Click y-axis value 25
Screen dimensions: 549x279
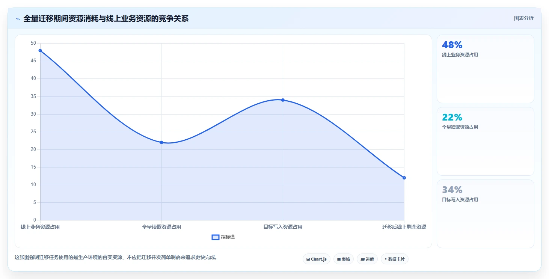[x=33, y=132]
